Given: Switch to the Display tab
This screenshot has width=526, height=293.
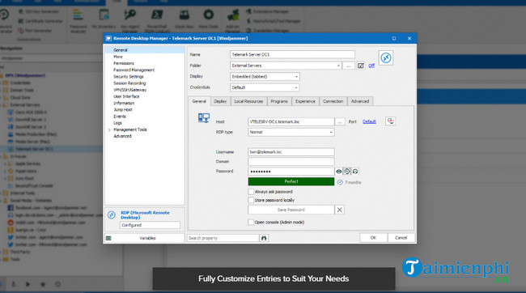Looking at the screenshot, I should [x=220, y=101].
